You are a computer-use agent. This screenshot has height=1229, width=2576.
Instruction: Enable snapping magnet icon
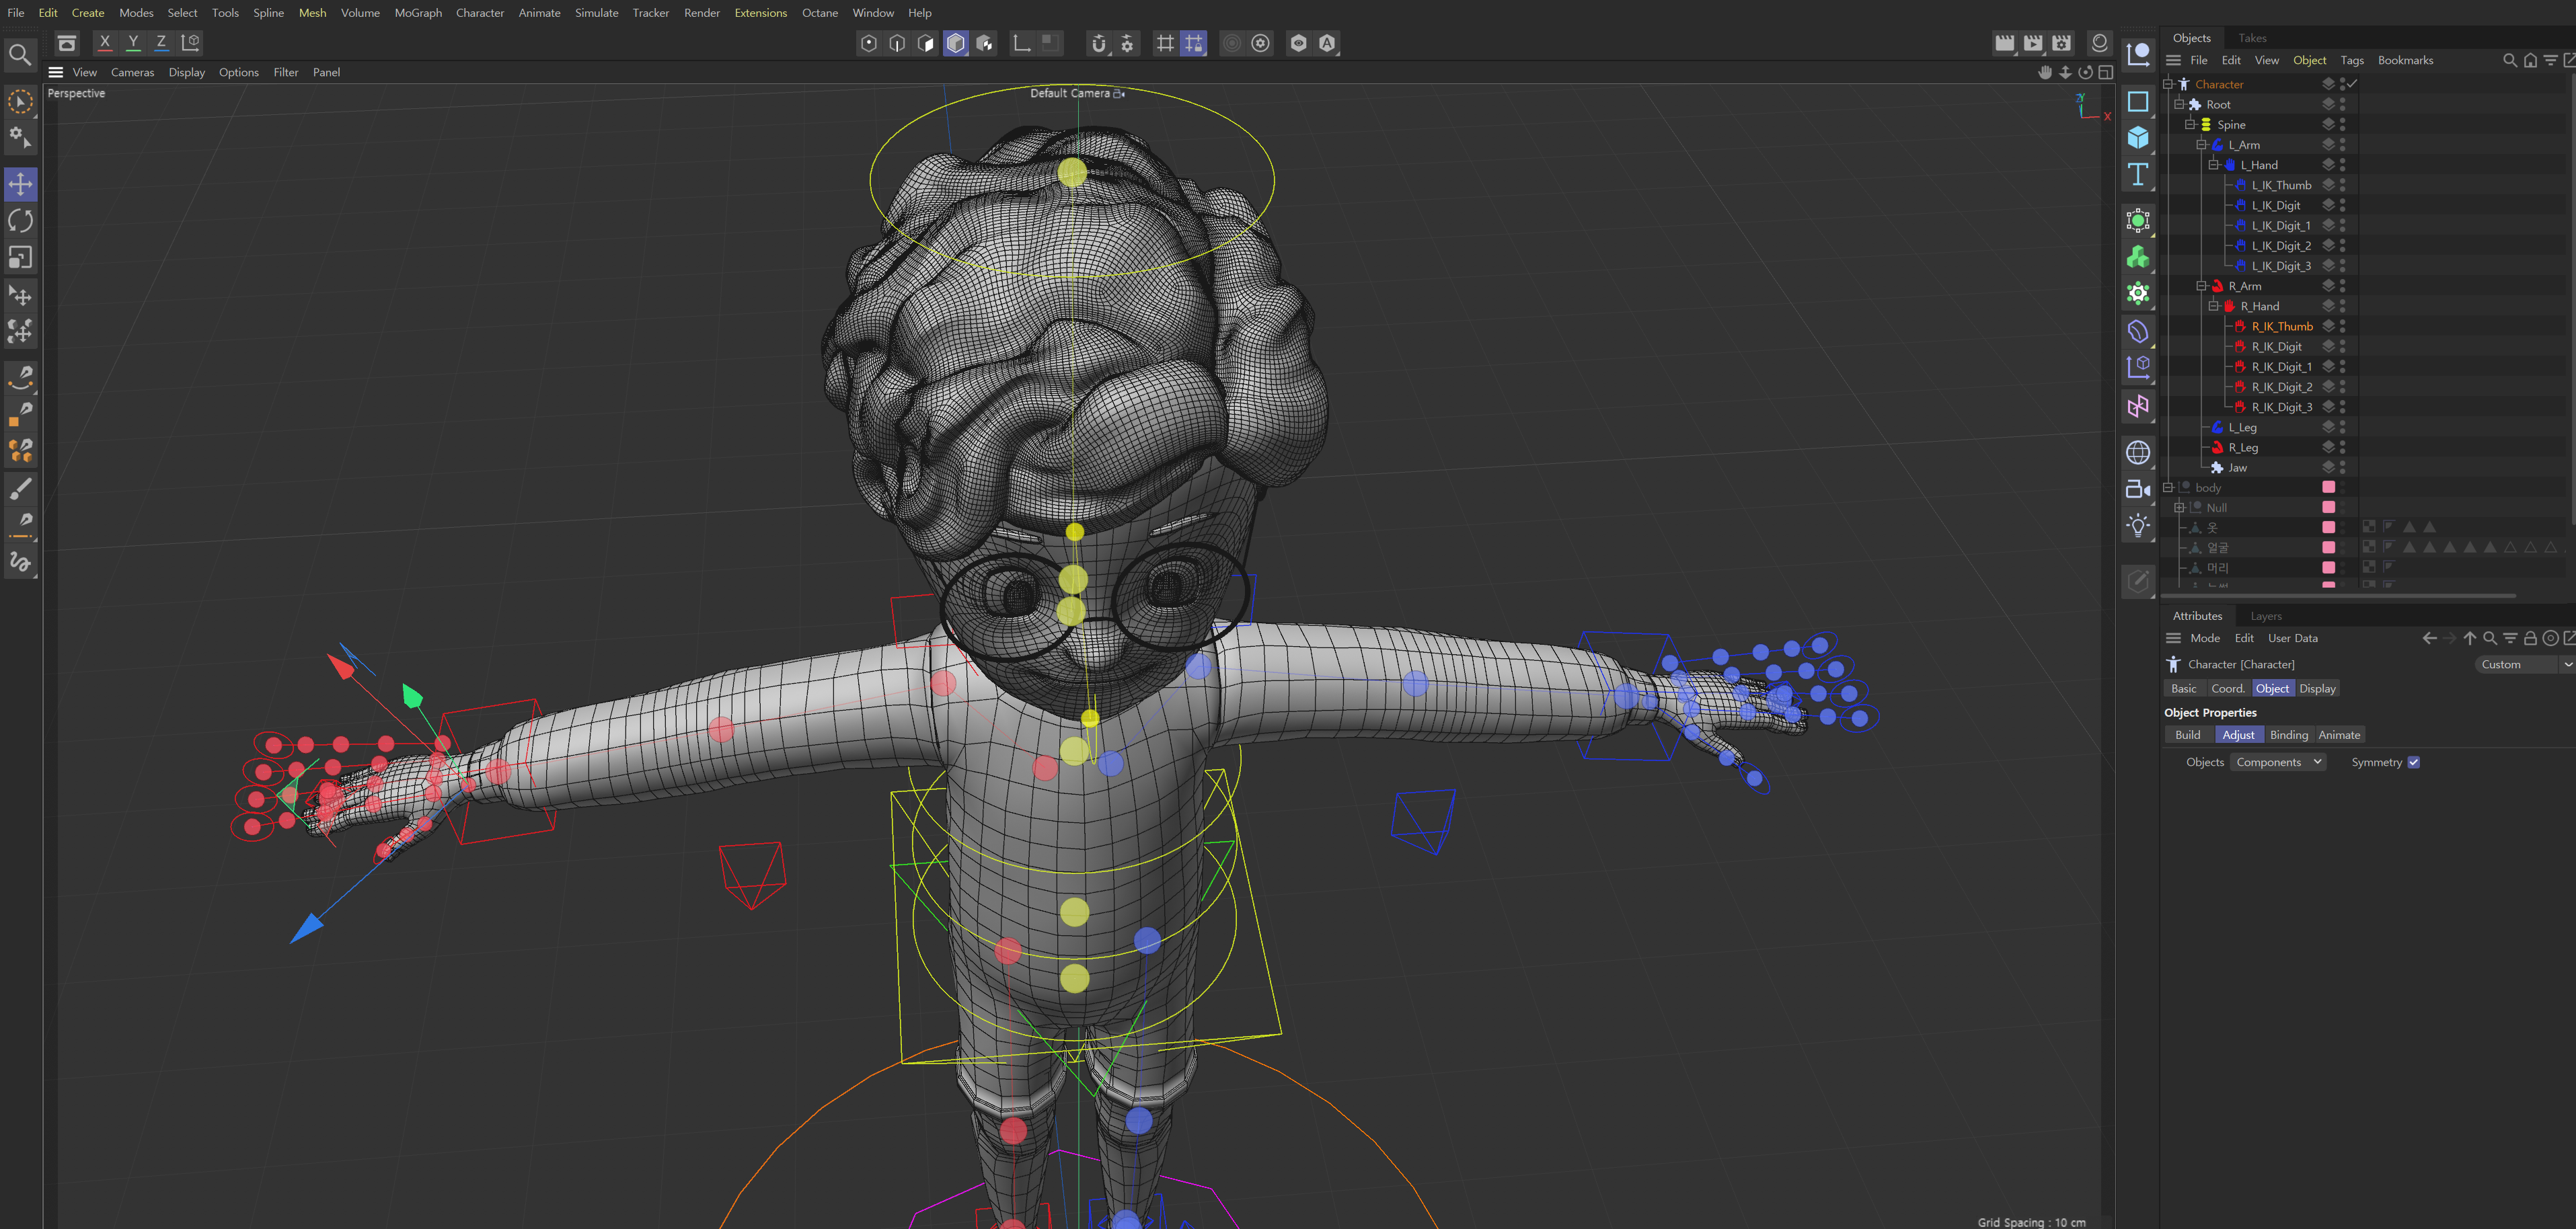tap(1099, 43)
